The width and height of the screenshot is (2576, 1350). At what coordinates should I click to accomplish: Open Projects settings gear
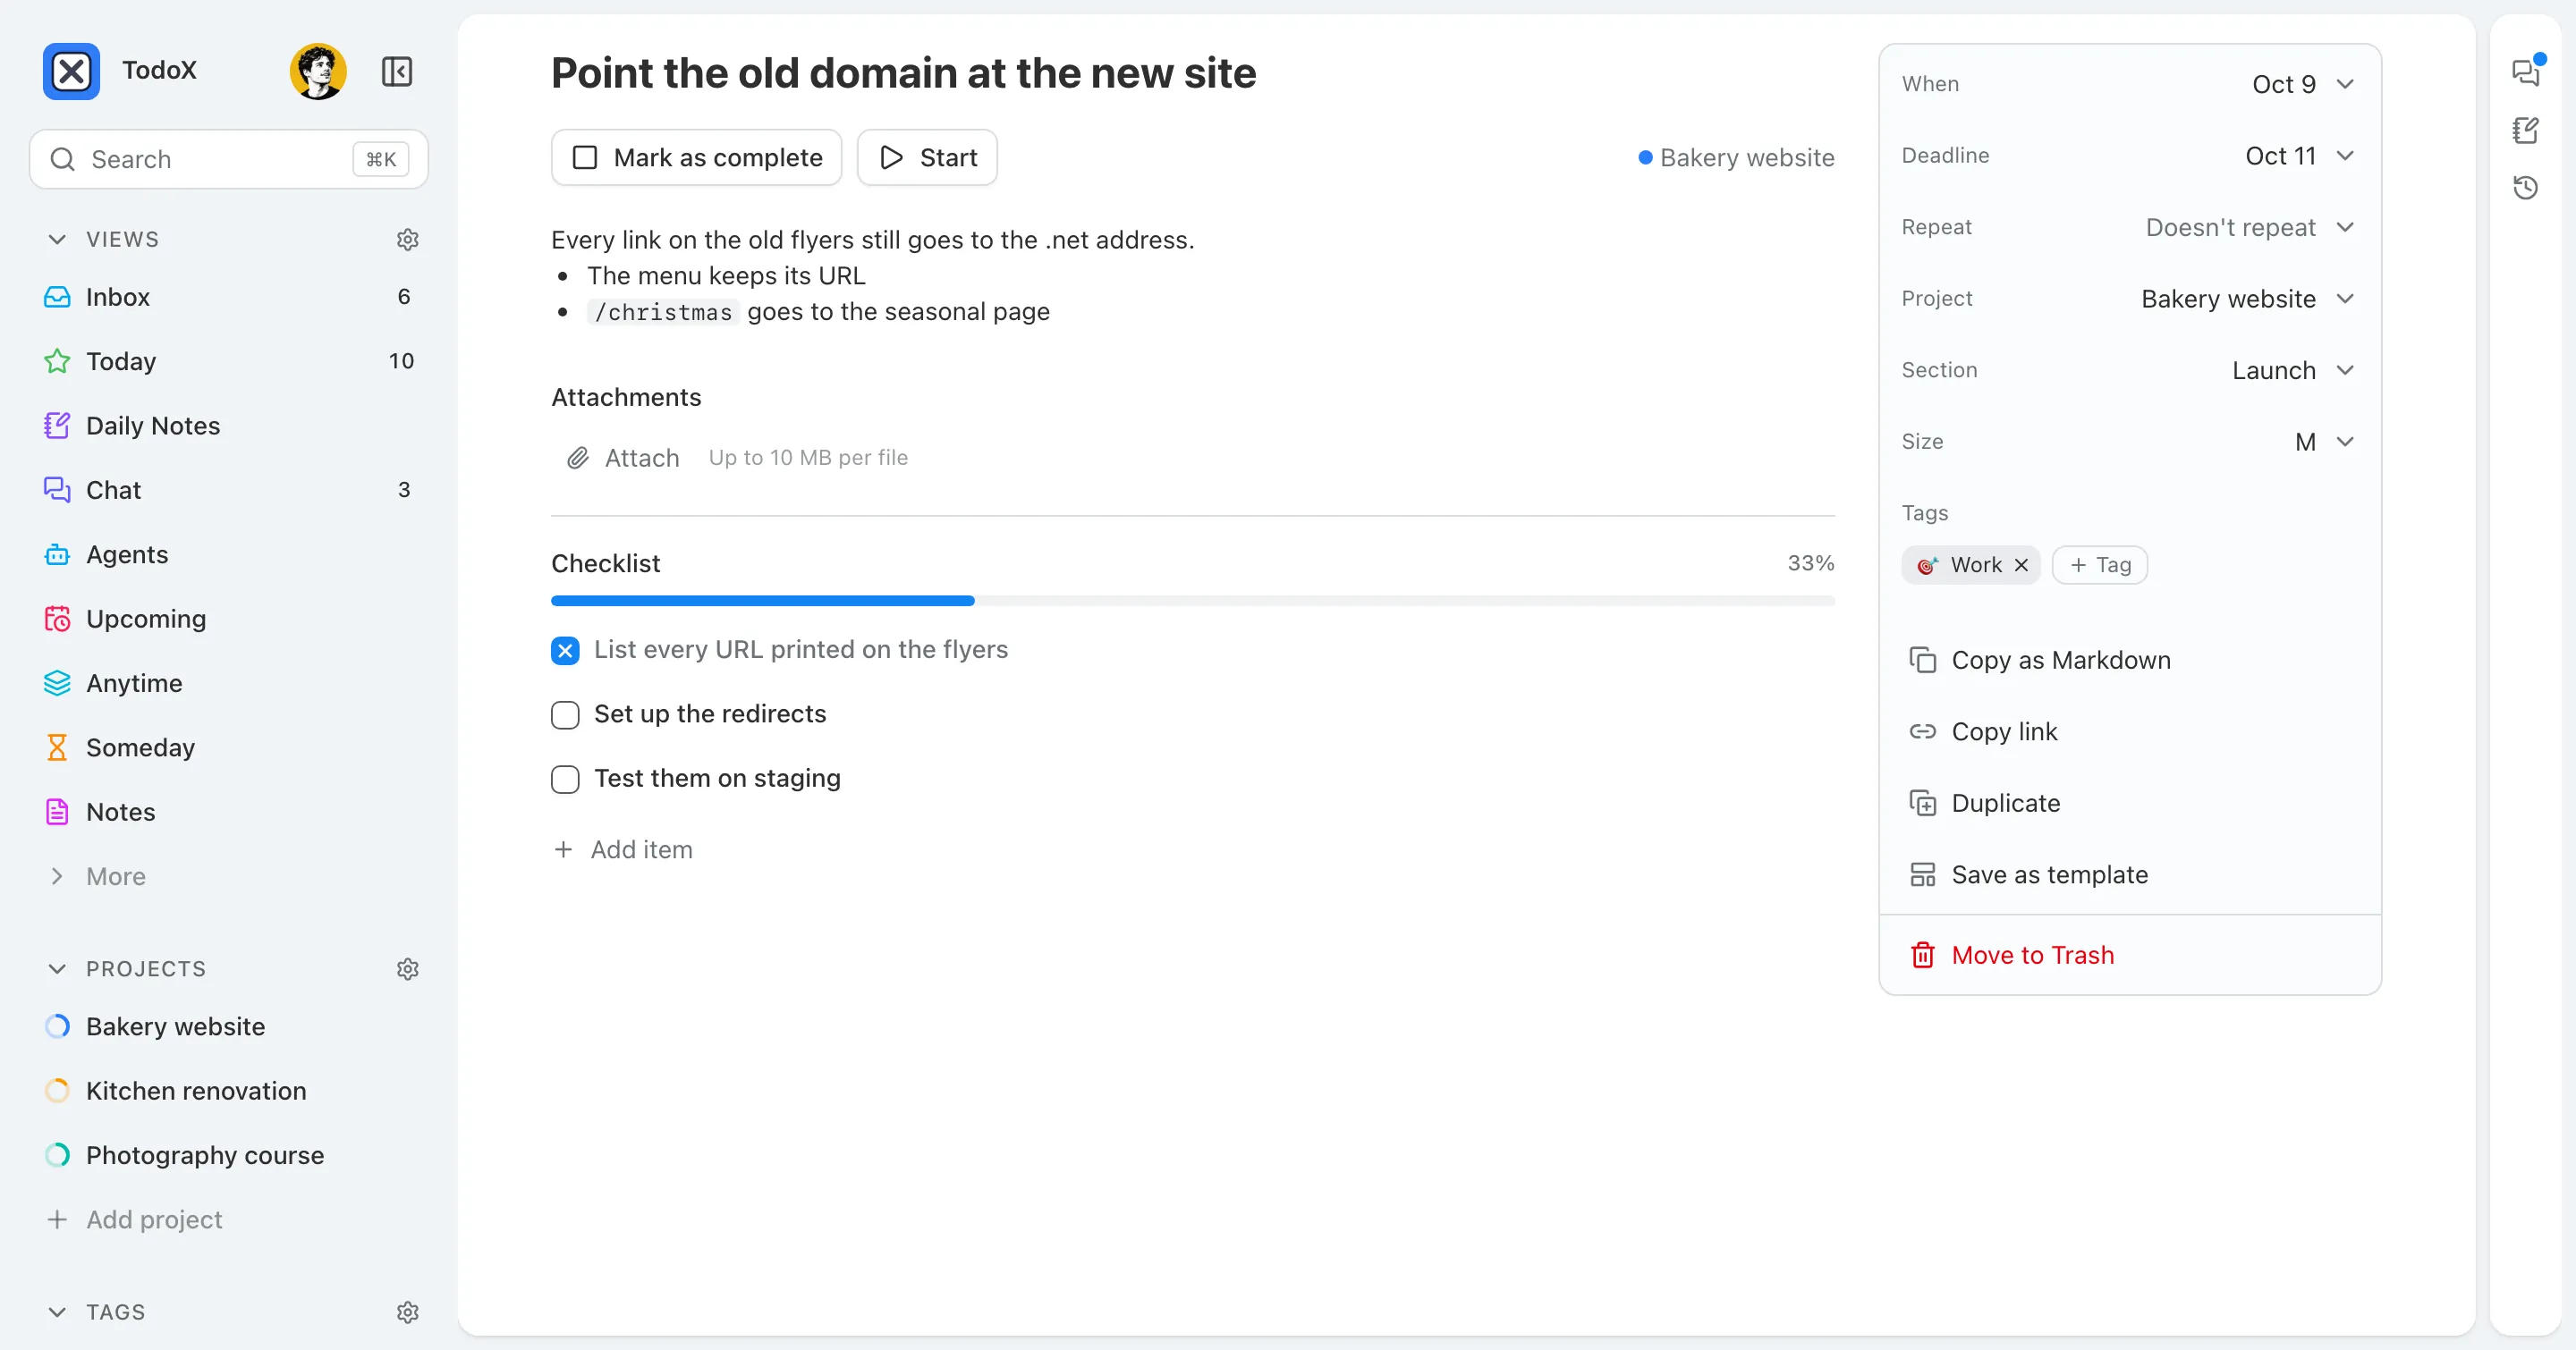point(407,968)
